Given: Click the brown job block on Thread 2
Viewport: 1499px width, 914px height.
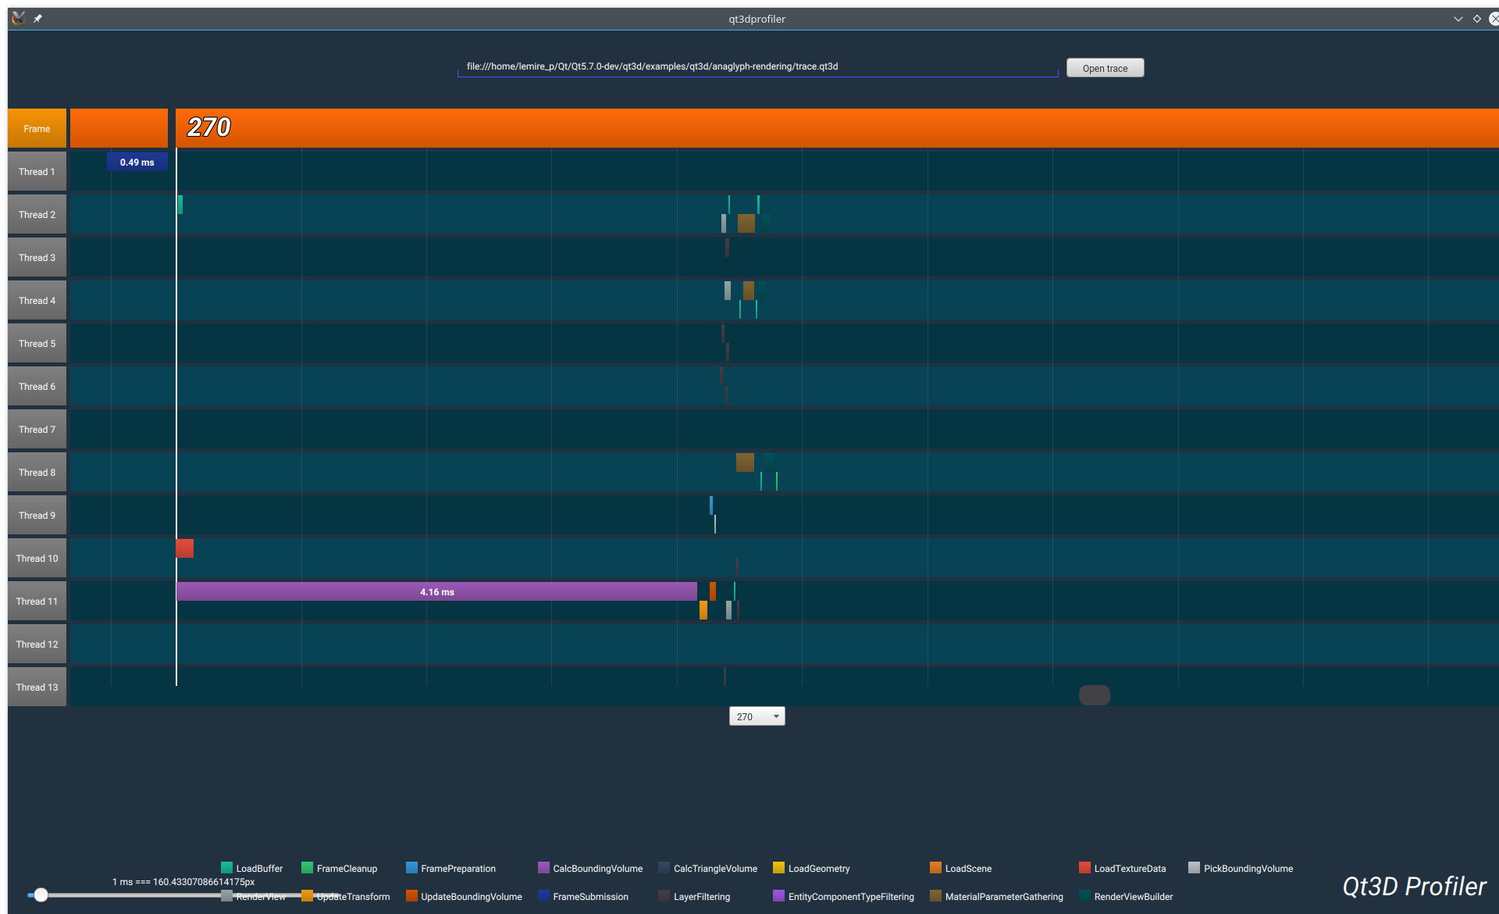Looking at the screenshot, I should tap(746, 223).
